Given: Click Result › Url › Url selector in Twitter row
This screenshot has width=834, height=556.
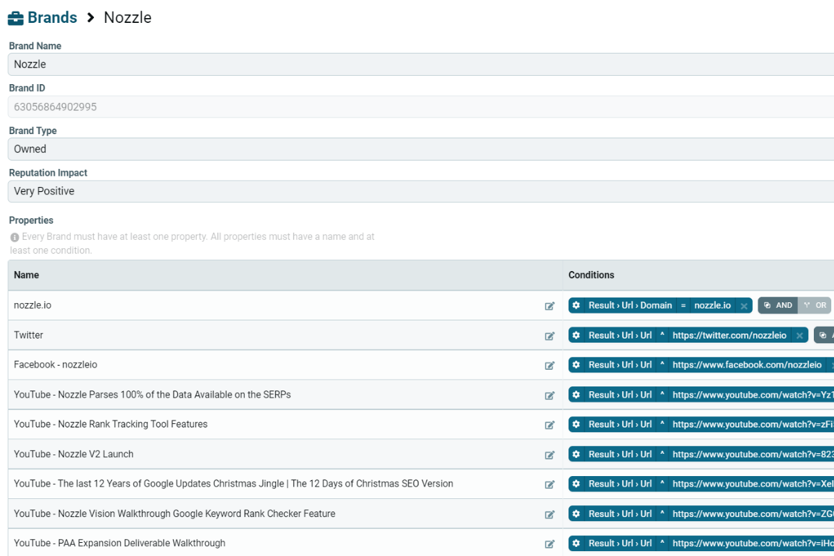Looking at the screenshot, I should [x=620, y=335].
